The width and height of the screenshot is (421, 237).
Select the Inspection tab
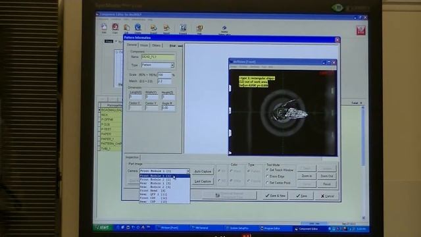tap(132, 157)
